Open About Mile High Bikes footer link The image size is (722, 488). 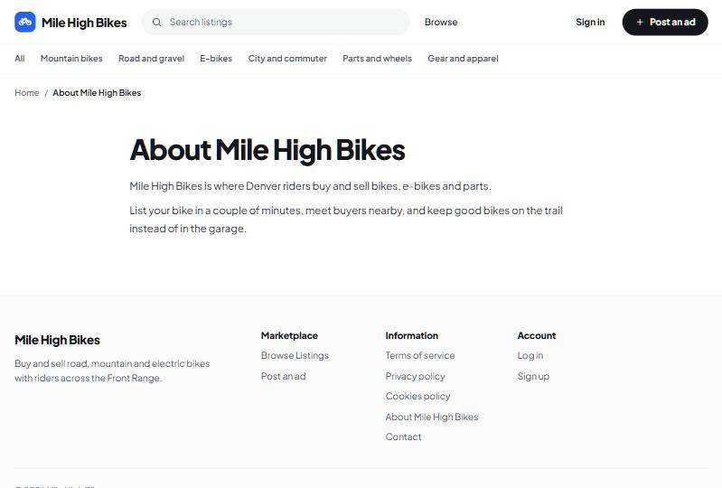pos(431,417)
